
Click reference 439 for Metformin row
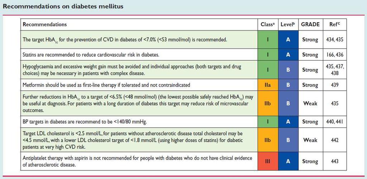tap(335, 85)
